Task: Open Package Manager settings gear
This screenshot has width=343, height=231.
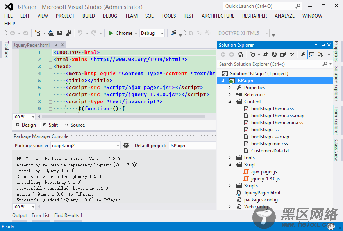Action: point(126,145)
